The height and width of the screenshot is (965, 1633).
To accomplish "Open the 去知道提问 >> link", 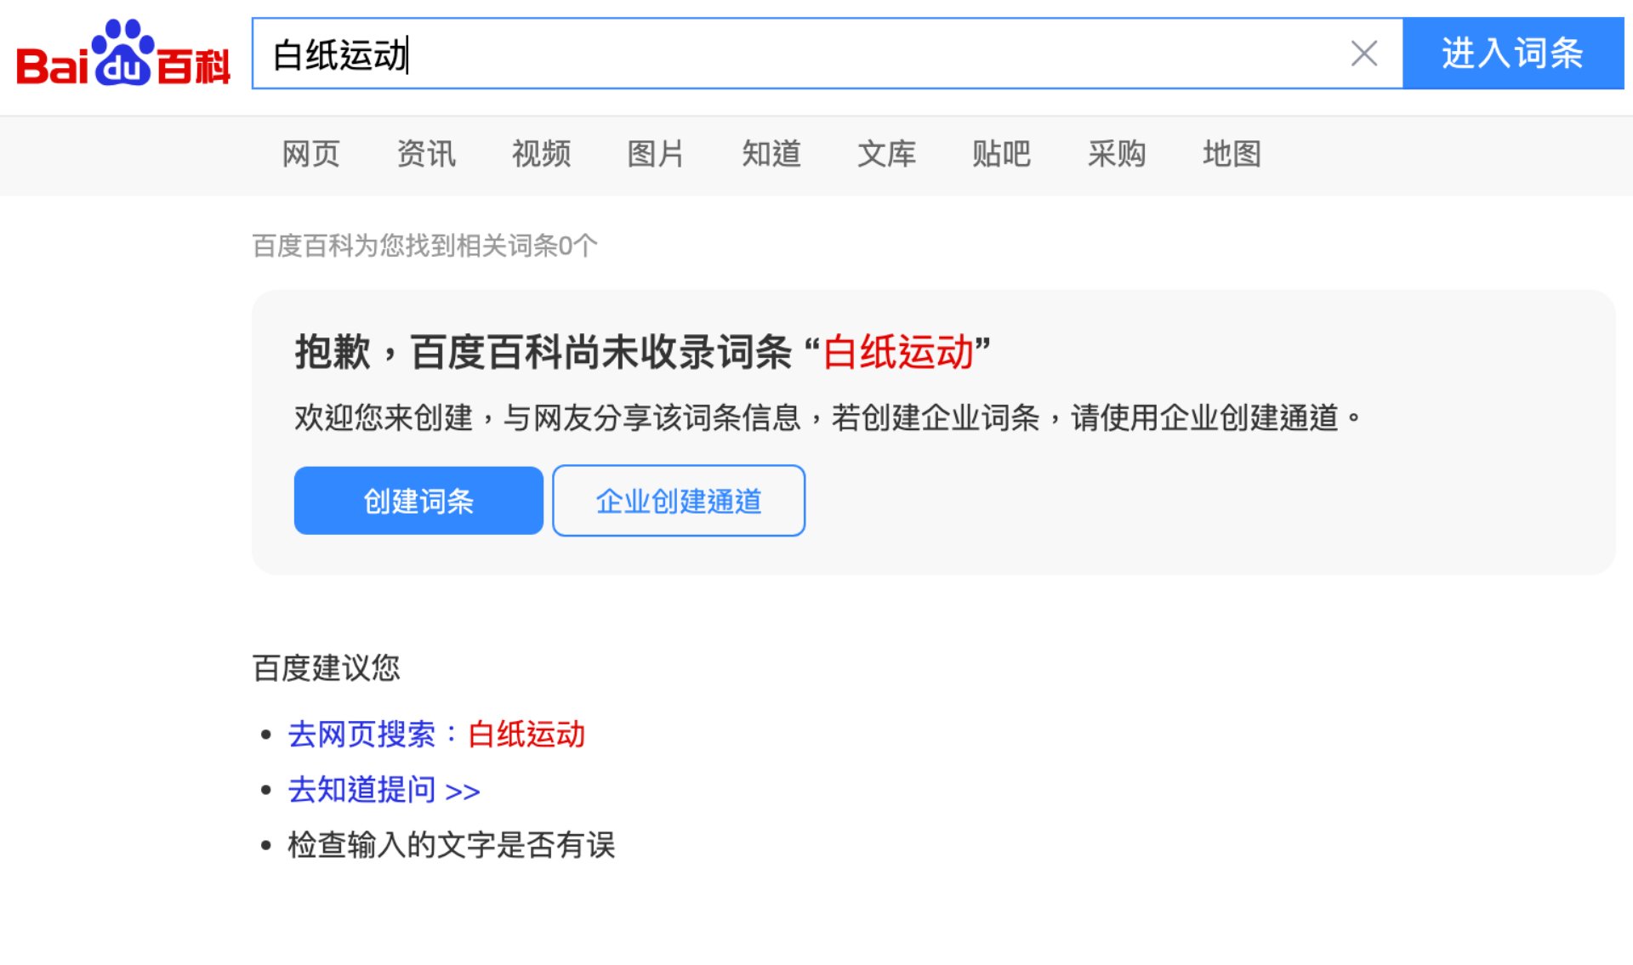I will [x=384, y=790].
